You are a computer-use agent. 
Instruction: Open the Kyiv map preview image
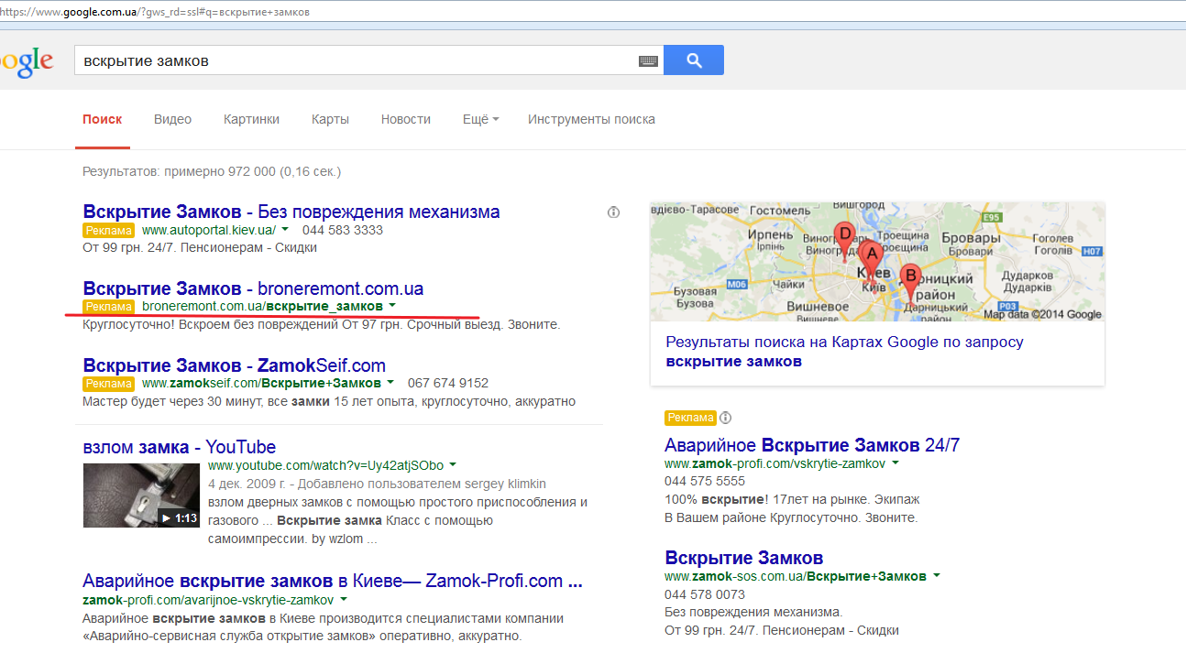(x=877, y=261)
